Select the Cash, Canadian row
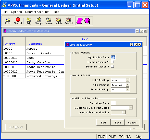Viewport: 150px width, 140px height. point(34,62)
